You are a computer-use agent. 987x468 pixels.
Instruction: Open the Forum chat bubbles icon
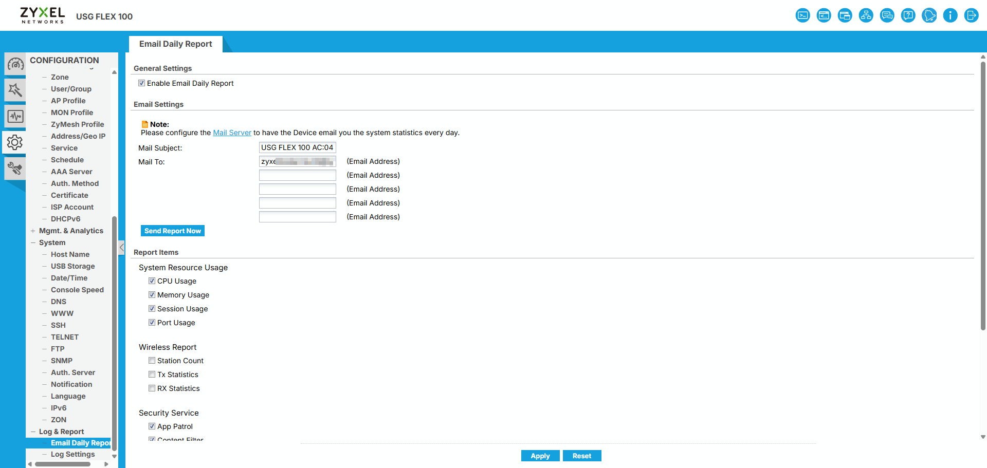(887, 15)
